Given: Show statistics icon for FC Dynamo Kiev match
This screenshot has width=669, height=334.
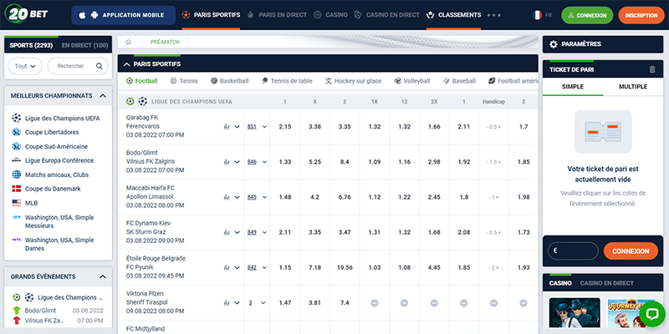Looking at the screenshot, I should click(227, 232).
